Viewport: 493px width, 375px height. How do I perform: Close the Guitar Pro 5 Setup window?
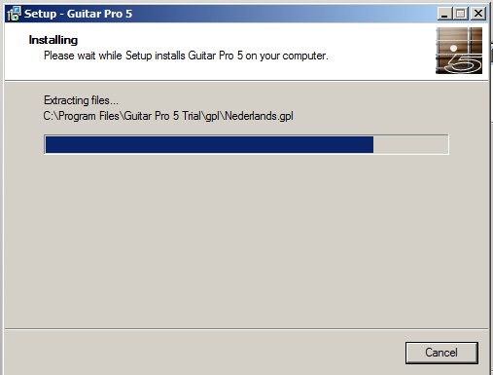tap(478, 14)
